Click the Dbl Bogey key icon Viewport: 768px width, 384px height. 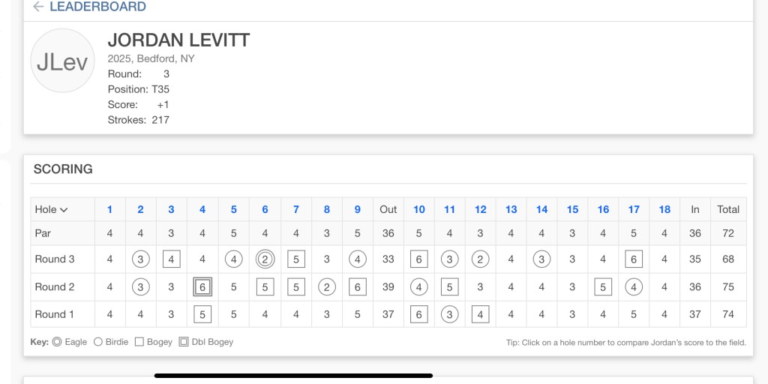(x=184, y=342)
